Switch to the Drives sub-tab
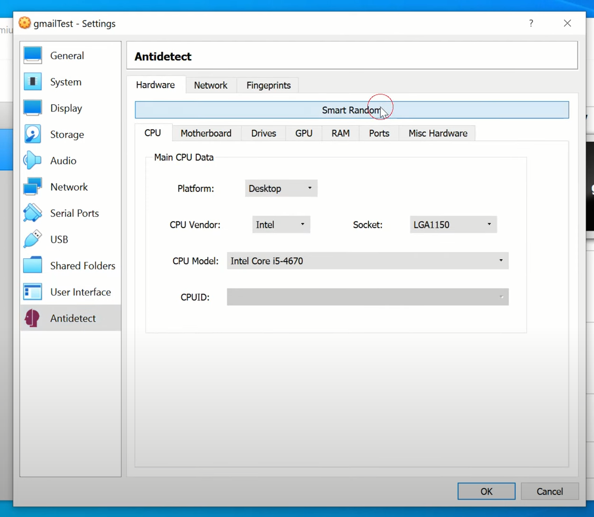This screenshot has width=594, height=517. (263, 133)
